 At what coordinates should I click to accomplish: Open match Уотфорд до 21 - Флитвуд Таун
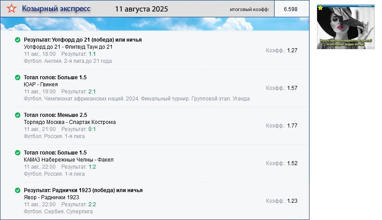pos(69,47)
